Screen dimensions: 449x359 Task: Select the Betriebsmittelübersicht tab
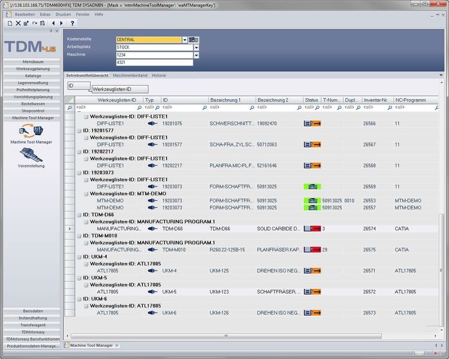[87, 75]
